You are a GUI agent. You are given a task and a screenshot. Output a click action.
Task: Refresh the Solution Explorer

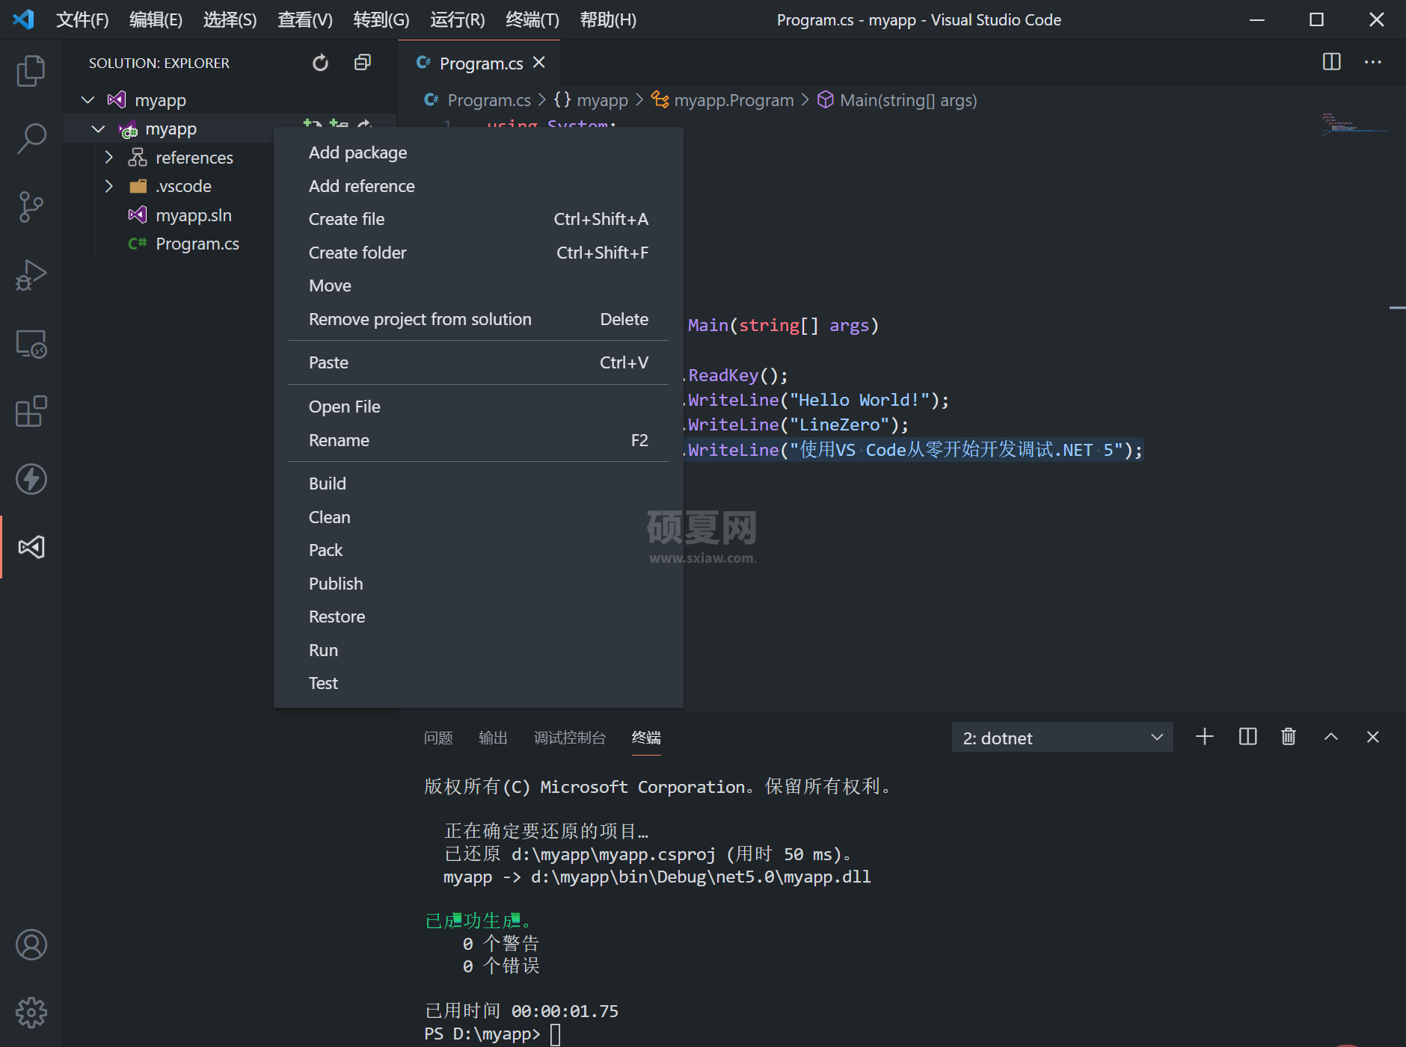[320, 63]
